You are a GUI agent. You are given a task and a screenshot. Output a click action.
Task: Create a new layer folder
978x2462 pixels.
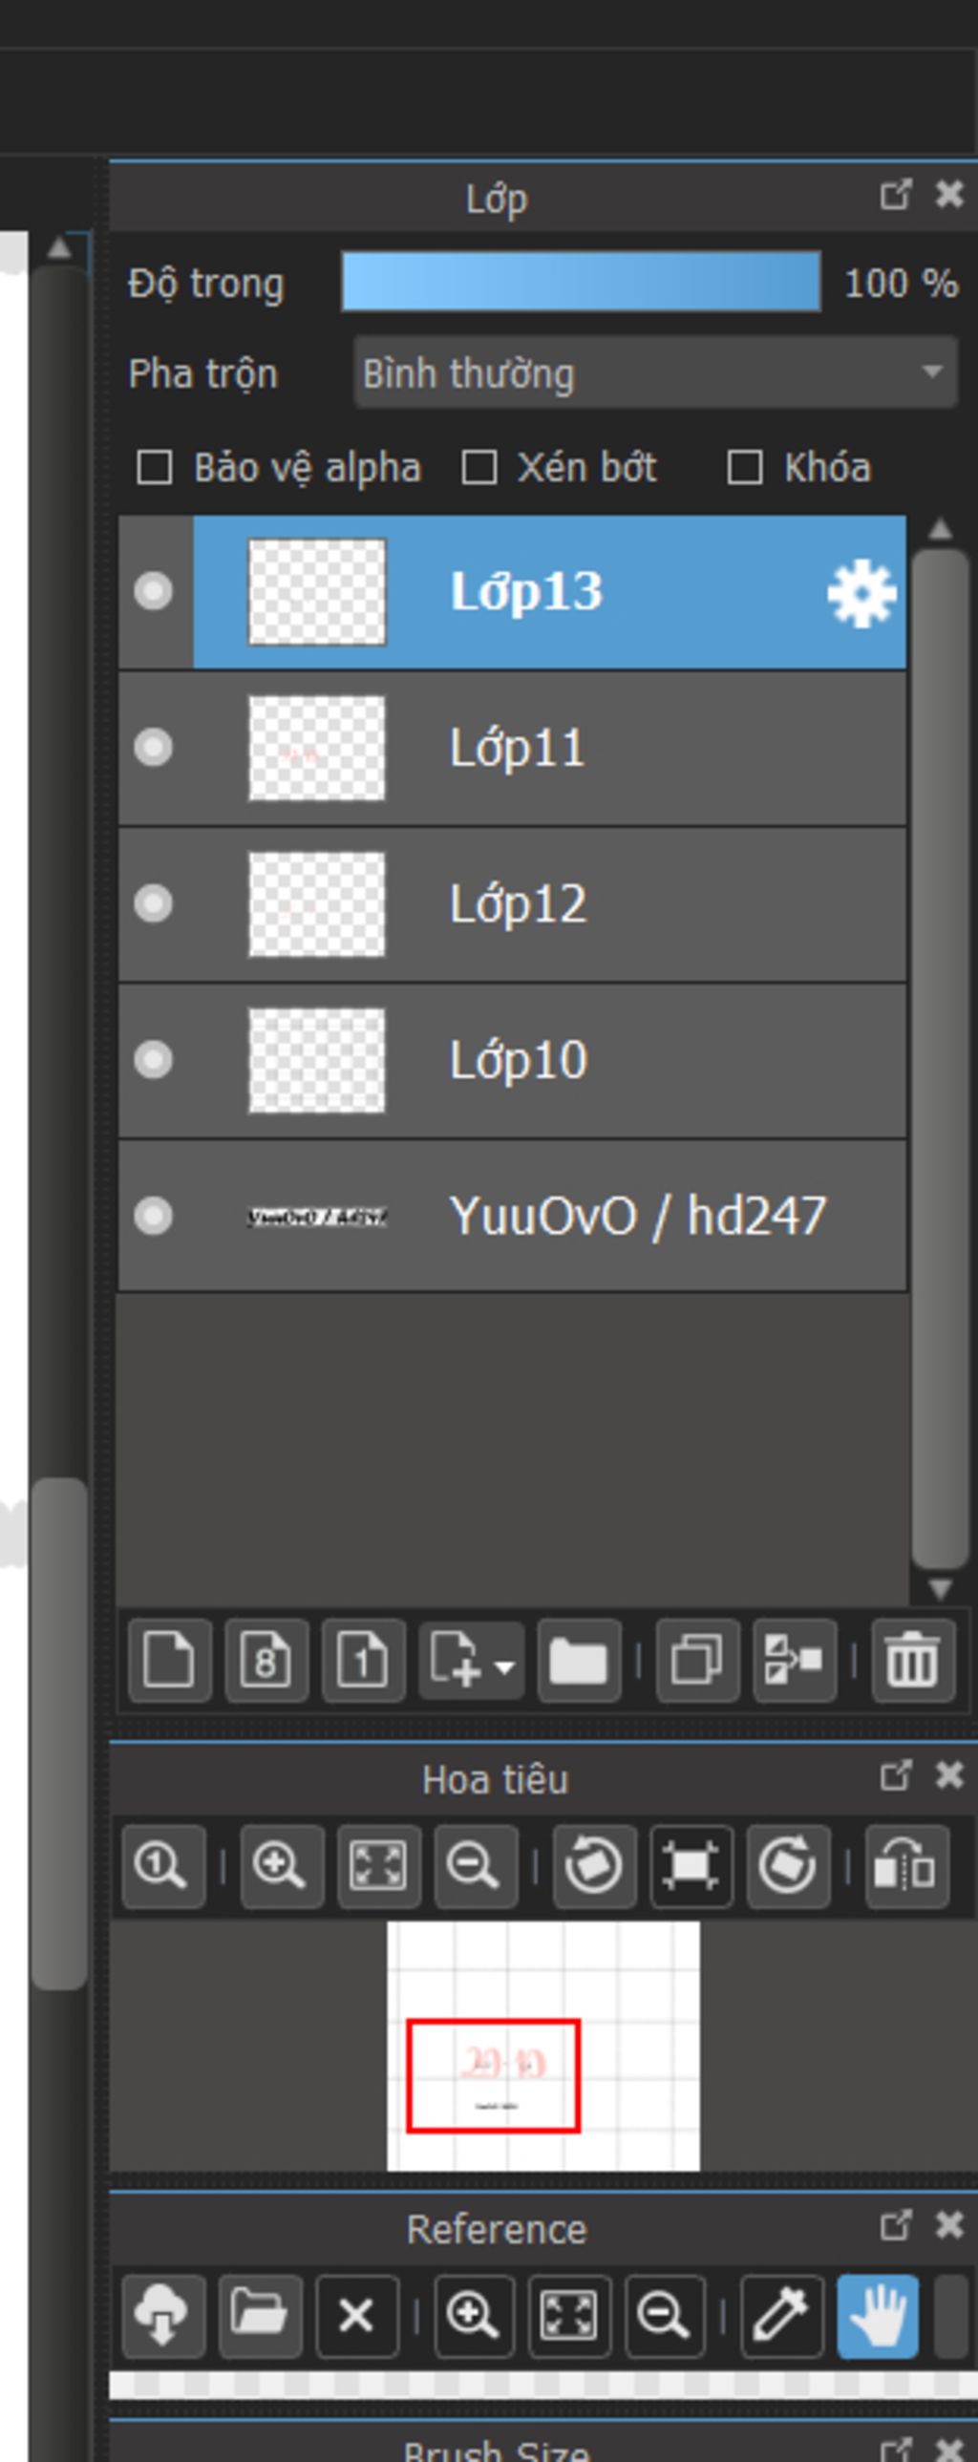(579, 1661)
